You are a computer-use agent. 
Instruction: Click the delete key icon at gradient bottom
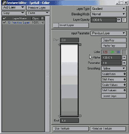(80, 116)
